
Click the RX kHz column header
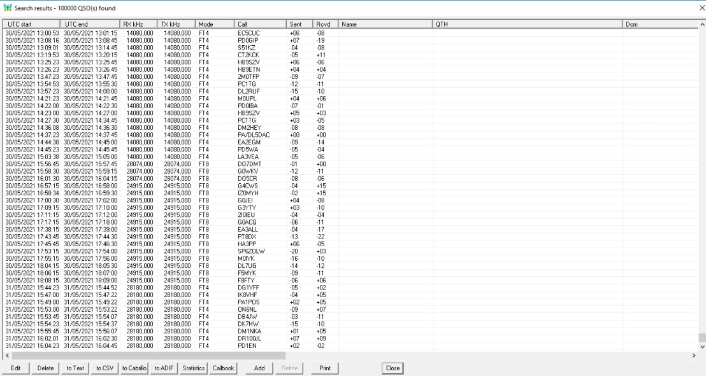coord(138,24)
